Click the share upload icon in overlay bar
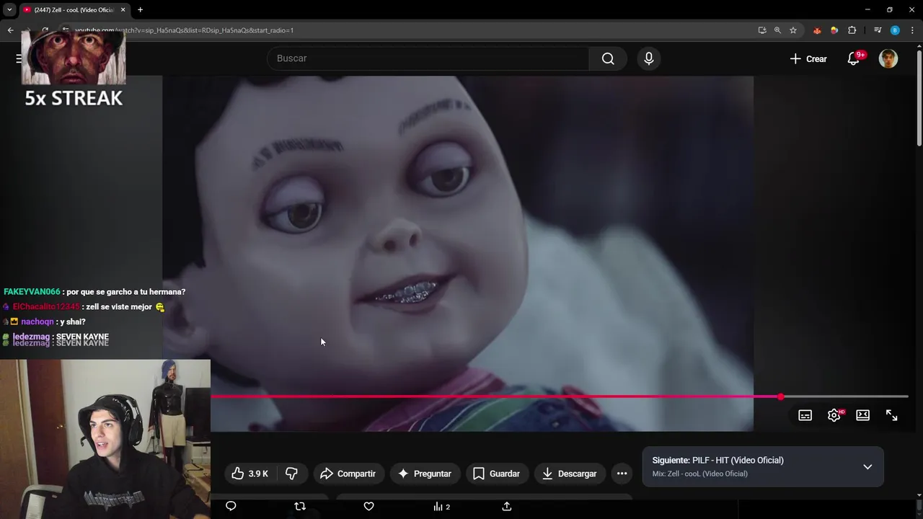 coord(507,506)
